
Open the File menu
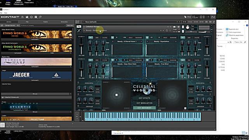tap(1, 13)
